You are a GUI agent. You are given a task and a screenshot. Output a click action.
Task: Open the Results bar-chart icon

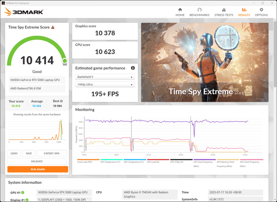(244, 9)
